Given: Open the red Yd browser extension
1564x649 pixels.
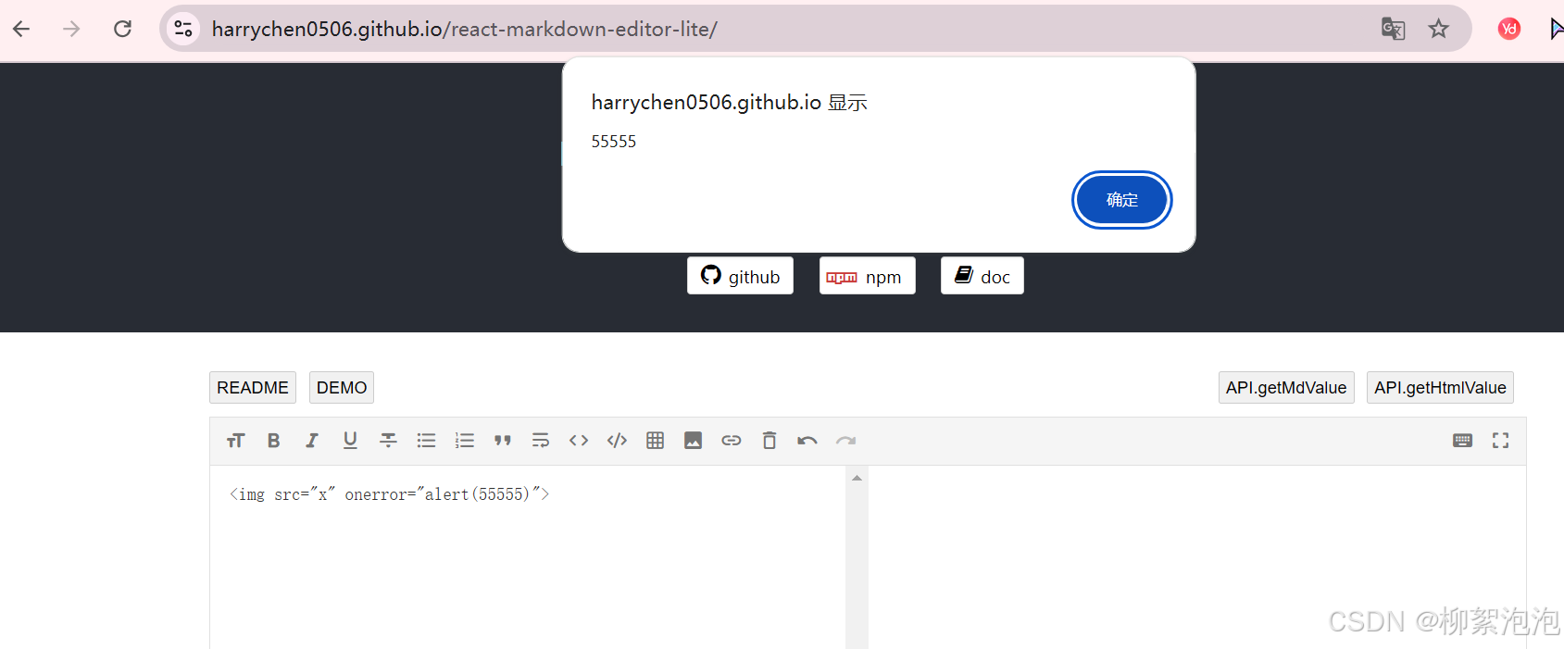Looking at the screenshot, I should [1509, 29].
